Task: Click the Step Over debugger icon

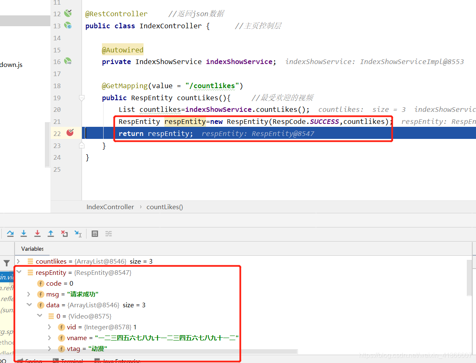Action: pyautogui.click(x=10, y=234)
